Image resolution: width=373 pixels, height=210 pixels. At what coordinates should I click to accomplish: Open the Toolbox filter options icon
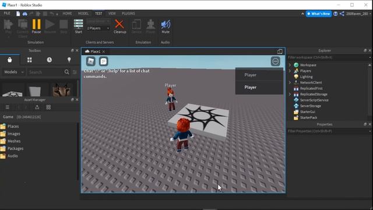[75, 72]
